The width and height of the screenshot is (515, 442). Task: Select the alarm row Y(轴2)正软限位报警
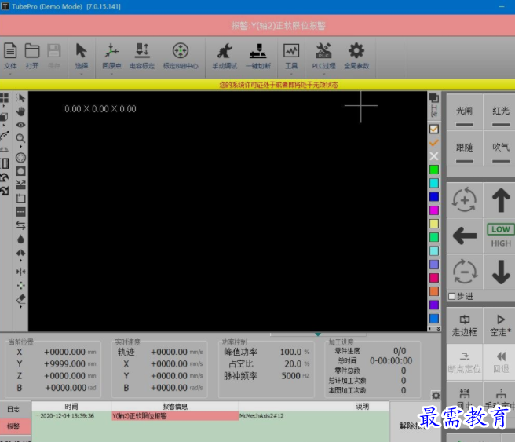pyautogui.click(x=210, y=416)
